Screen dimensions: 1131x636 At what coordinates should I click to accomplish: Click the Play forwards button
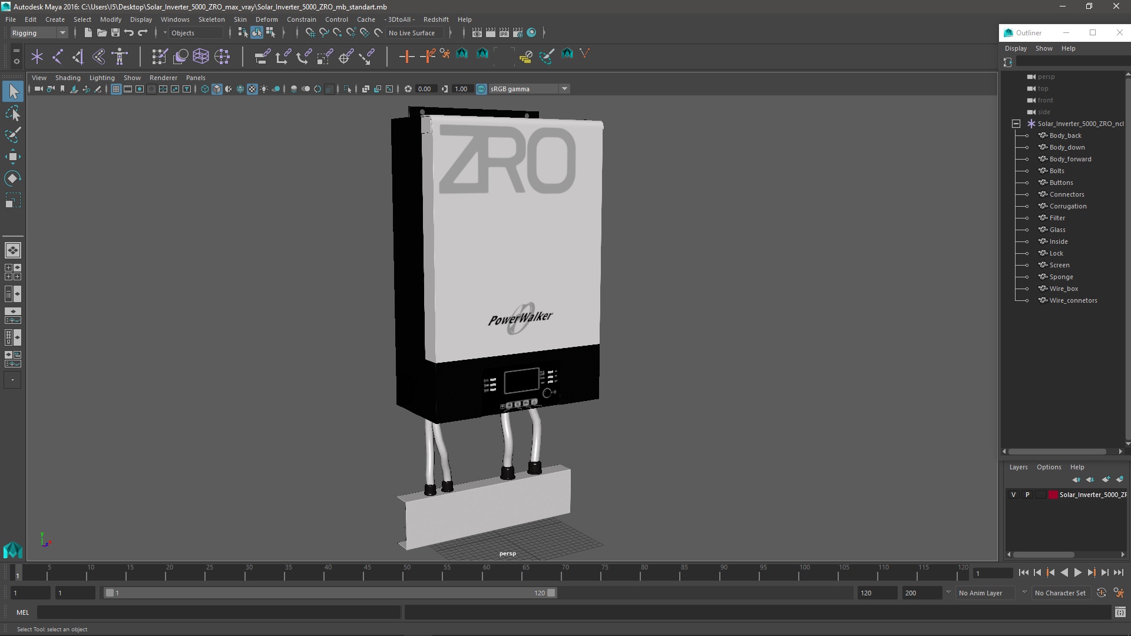point(1078,572)
